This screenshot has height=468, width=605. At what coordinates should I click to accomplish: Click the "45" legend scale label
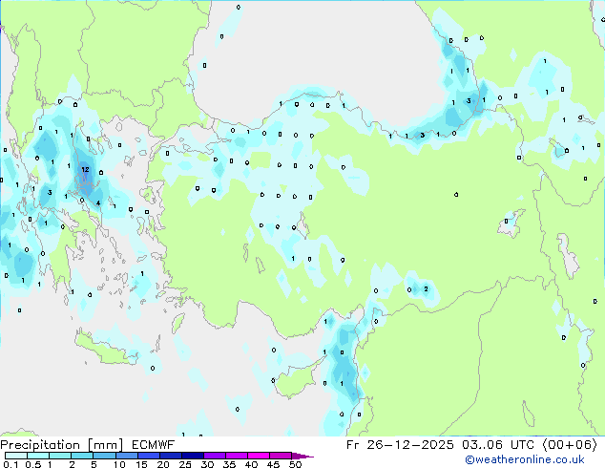(273, 464)
